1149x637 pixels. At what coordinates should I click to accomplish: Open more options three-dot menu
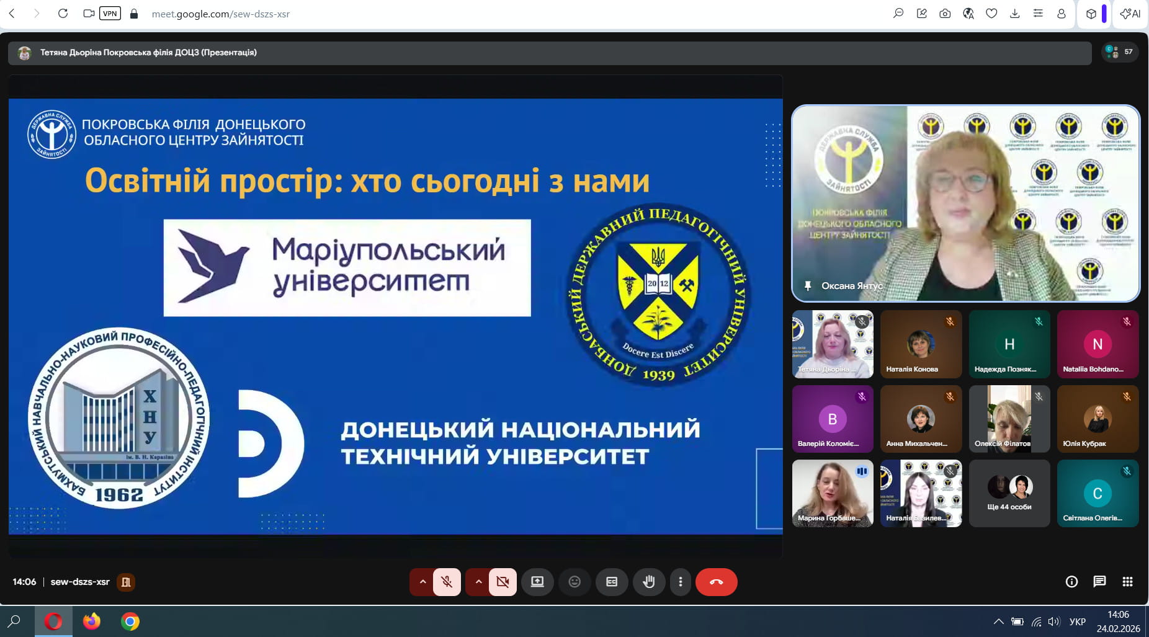coord(681,582)
